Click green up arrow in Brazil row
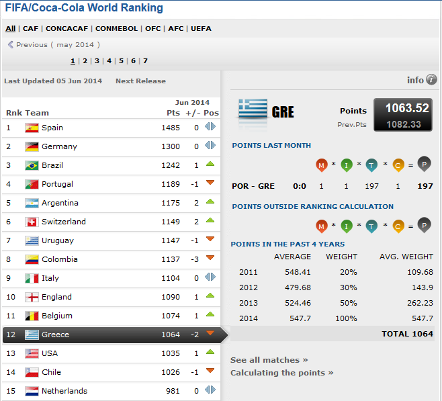Viewport: 442px width, 401px height. point(210,164)
